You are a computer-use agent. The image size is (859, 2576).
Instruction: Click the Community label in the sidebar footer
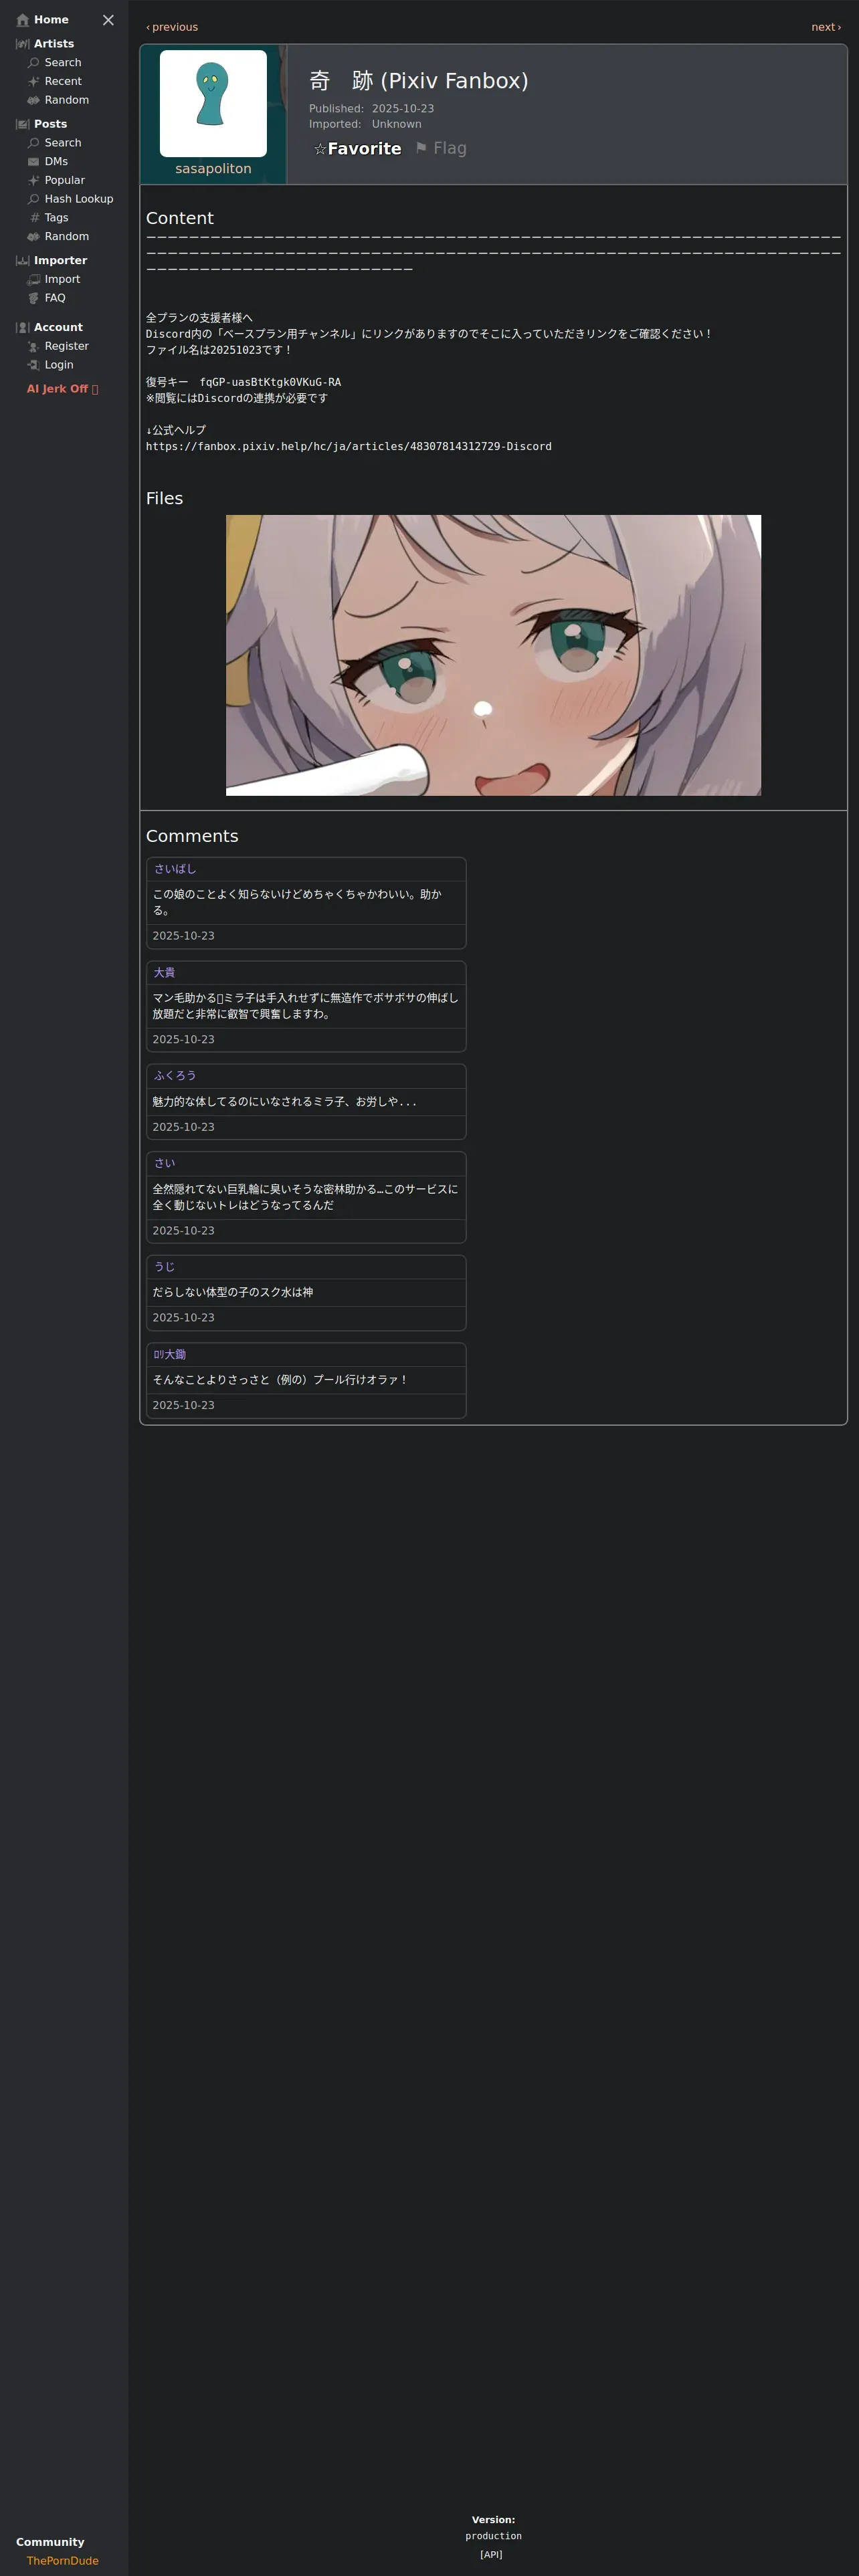tap(50, 2542)
